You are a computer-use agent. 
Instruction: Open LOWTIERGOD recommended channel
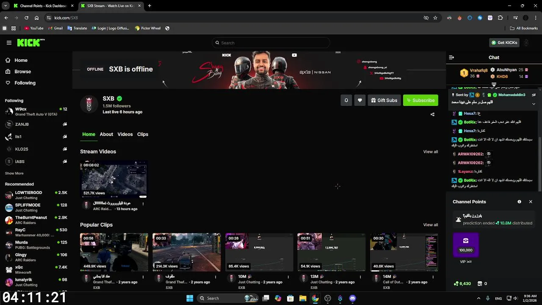[x=36, y=195]
